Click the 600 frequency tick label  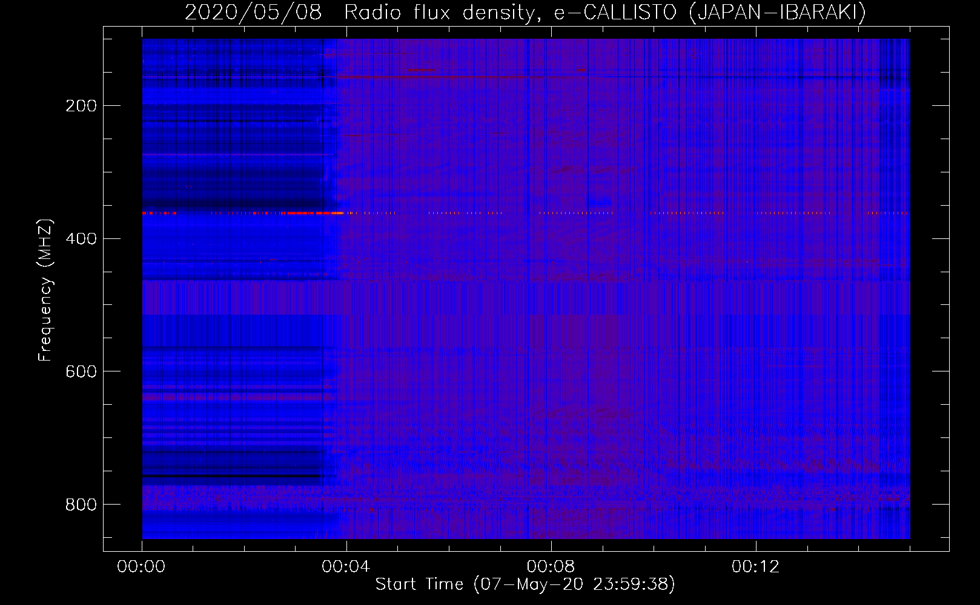coord(80,371)
